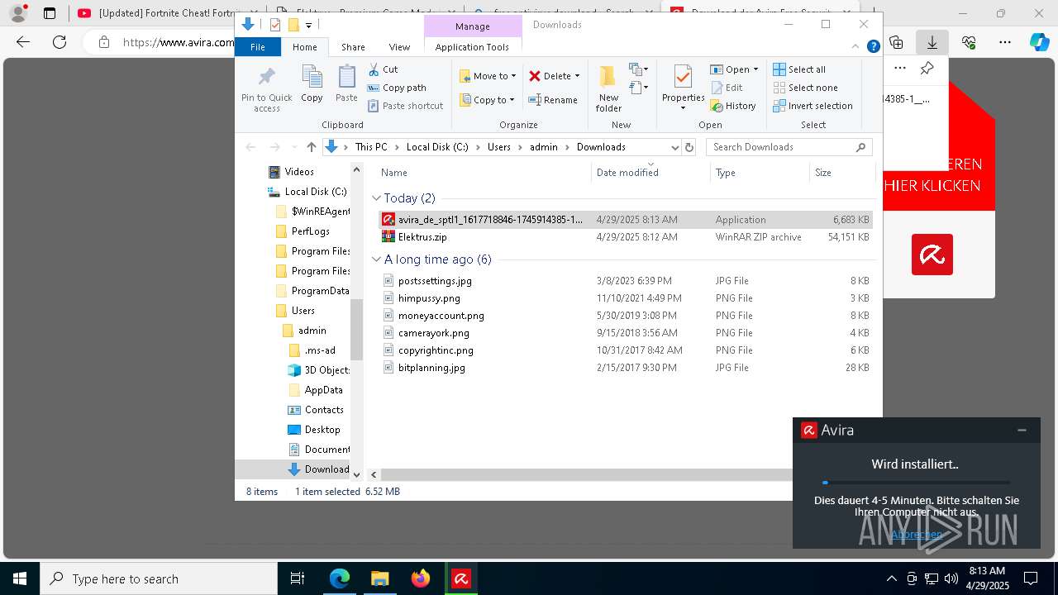Viewport: 1058px width, 595px height.
Task: Click the History button in Open group
Action: [x=732, y=106]
